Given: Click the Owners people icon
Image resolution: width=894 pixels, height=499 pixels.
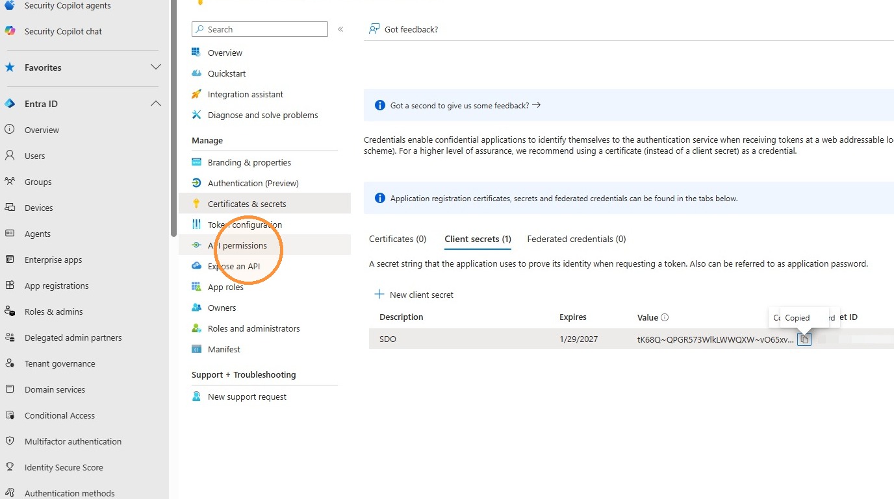Looking at the screenshot, I should click(196, 308).
